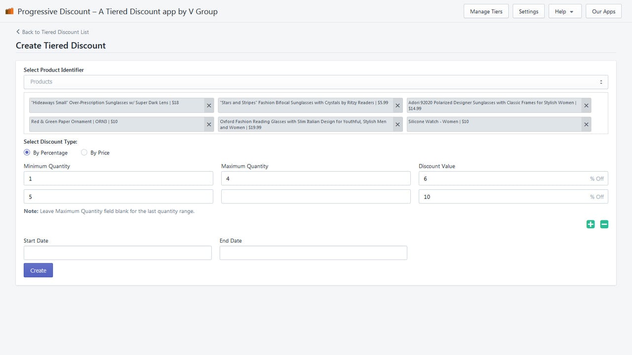Select the By Price discount type

84,152
